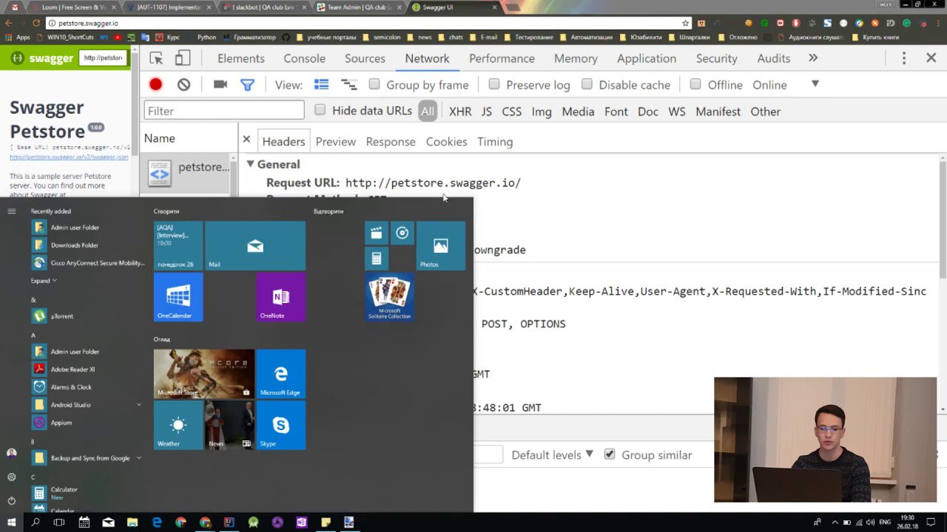Expand the Recently added list with Expand
Viewport: 947px width, 532px height.
point(44,281)
